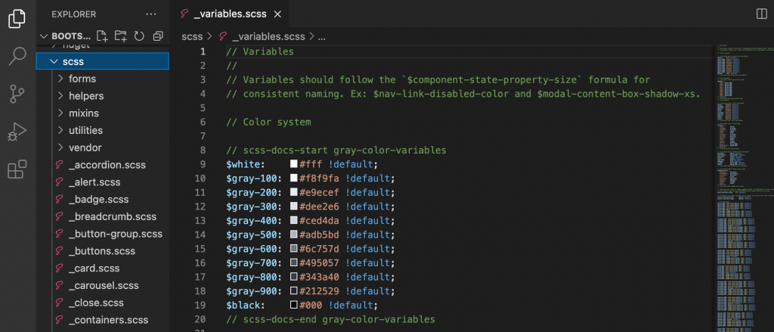Open the Source Control view

17,94
